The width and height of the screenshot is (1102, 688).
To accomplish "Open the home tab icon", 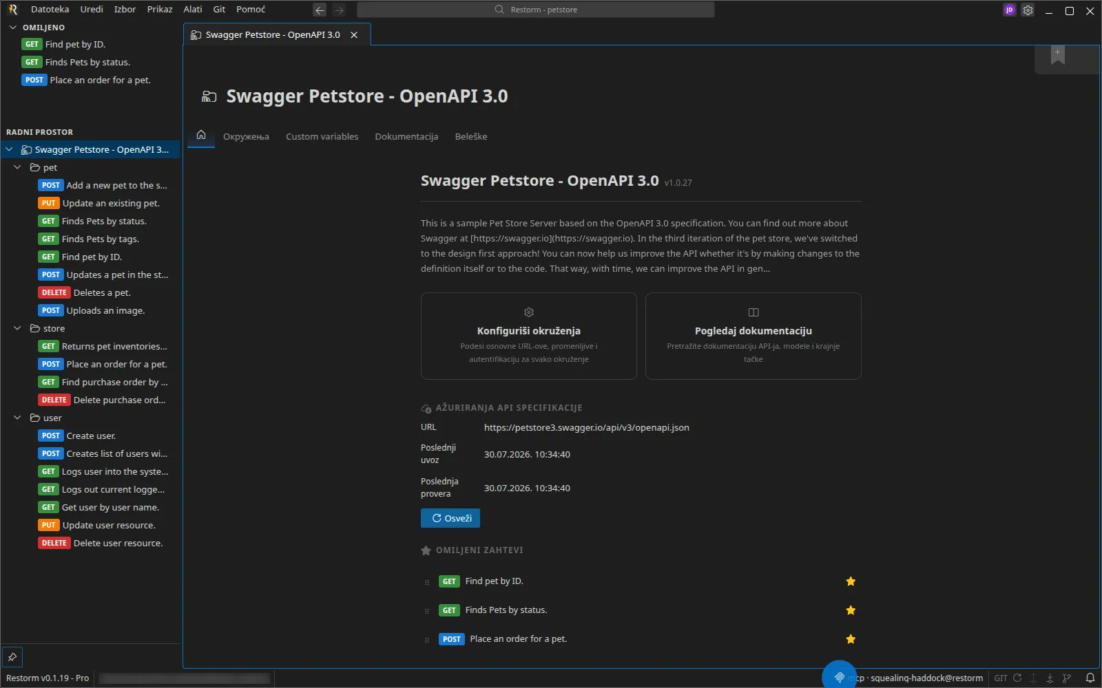I will [x=201, y=135].
